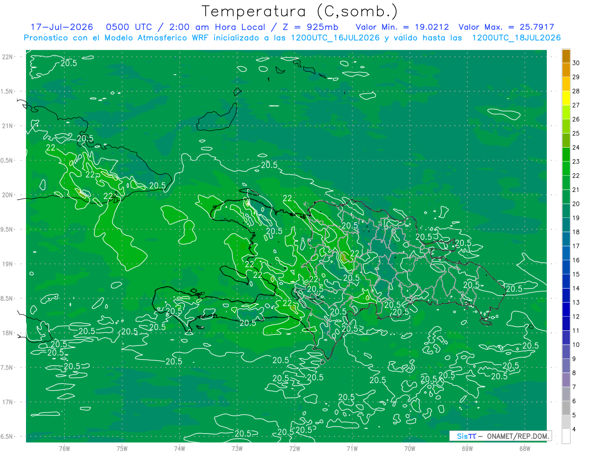Screen dimensions: 589x455
Task: Click the 72W longitude axis label
Action: (294, 448)
